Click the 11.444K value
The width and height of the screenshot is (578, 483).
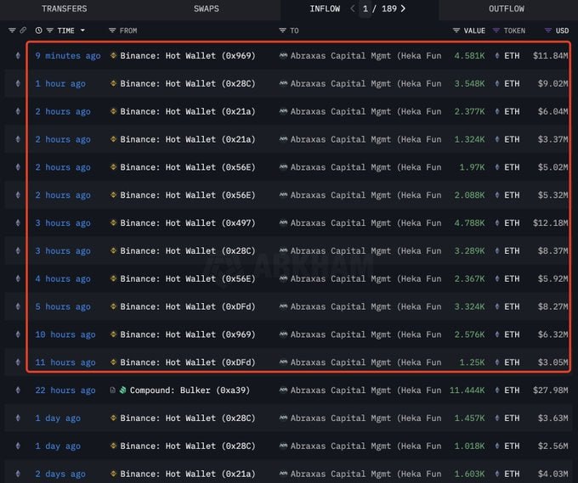pos(467,390)
